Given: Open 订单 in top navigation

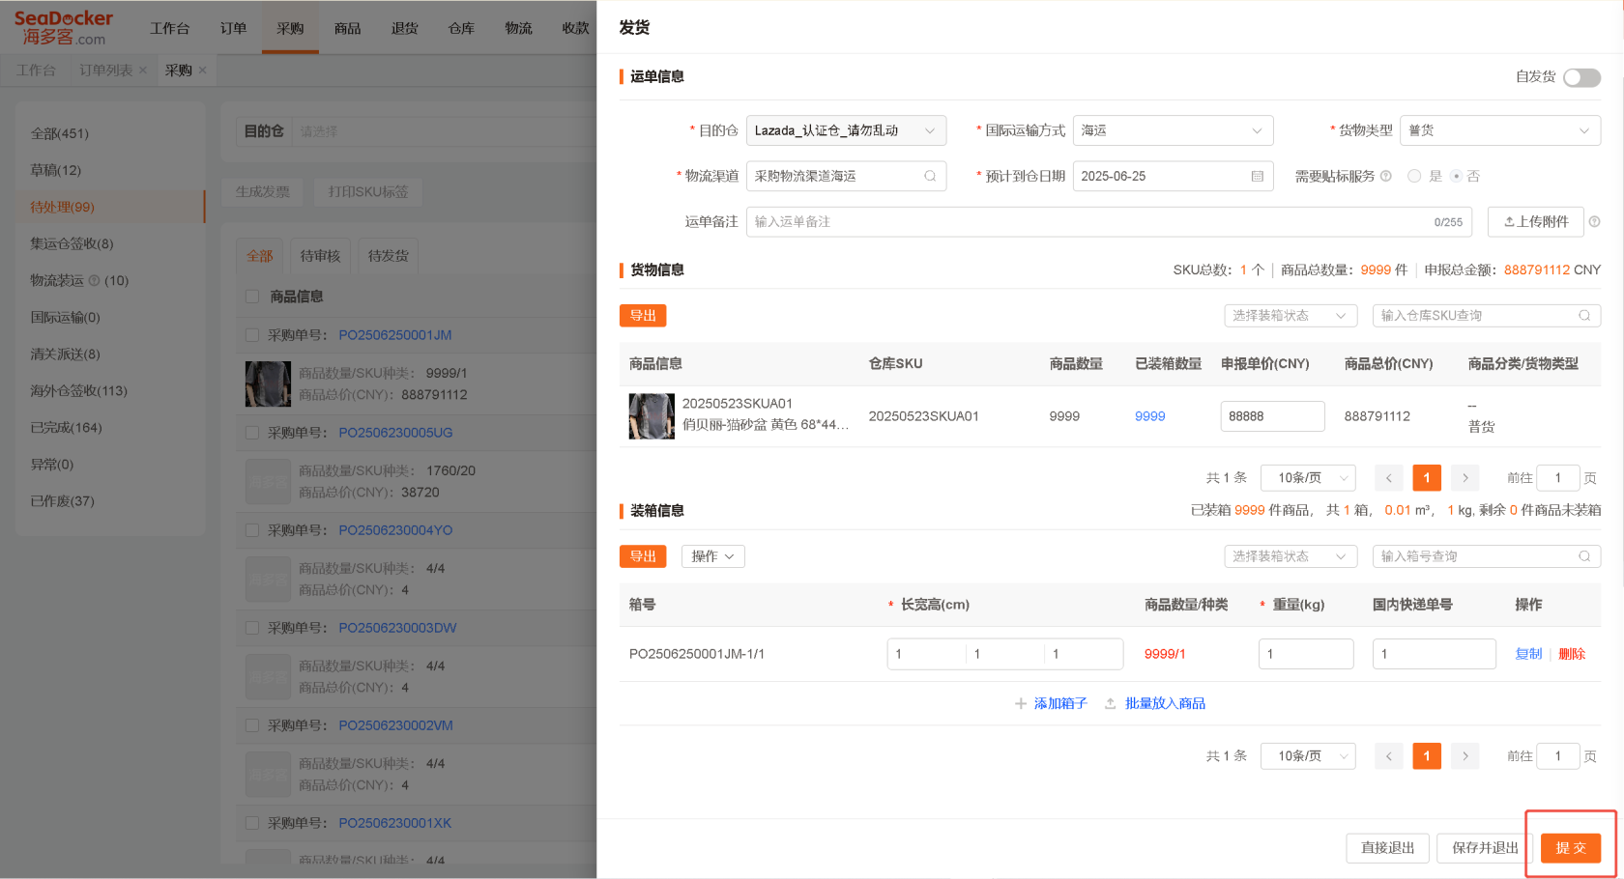Looking at the screenshot, I should click(x=233, y=28).
